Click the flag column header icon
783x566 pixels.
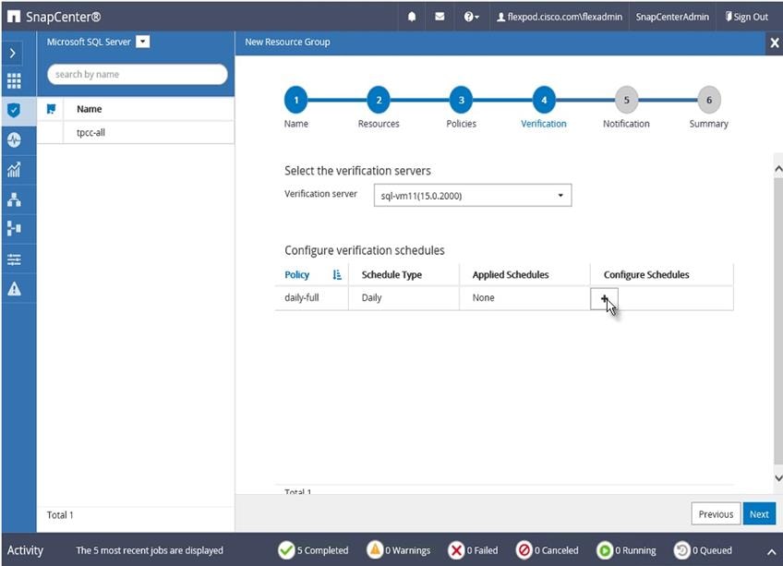coord(51,109)
